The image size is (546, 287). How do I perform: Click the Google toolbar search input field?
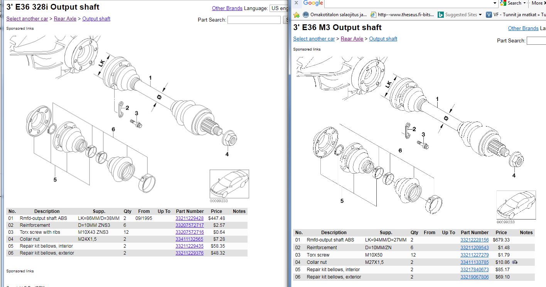[x=409, y=3]
